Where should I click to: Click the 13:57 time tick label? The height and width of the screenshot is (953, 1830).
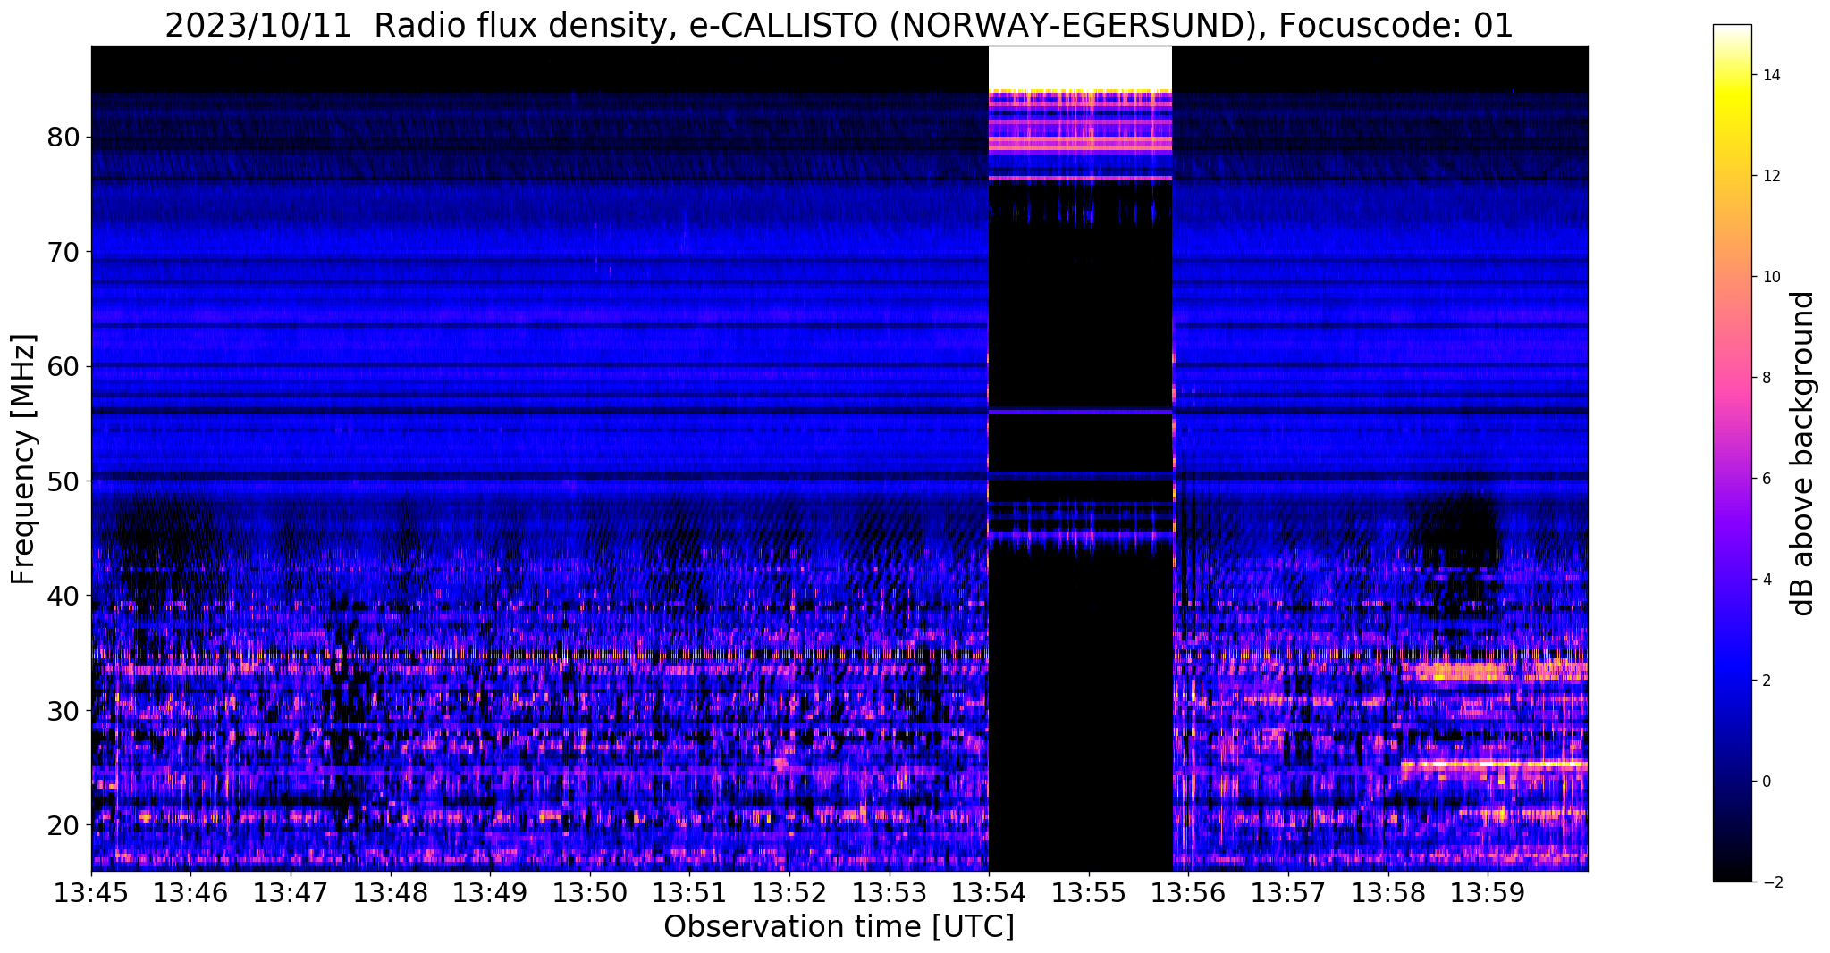point(1288,893)
